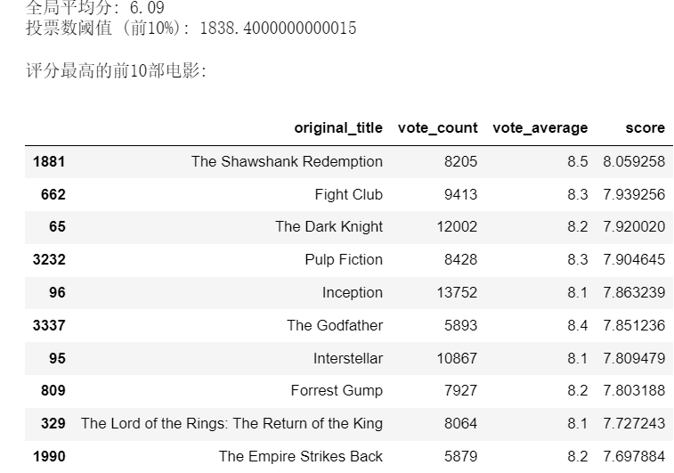Select The Godfather title cell
Viewport: 674px width, 473px height.
tap(334, 325)
